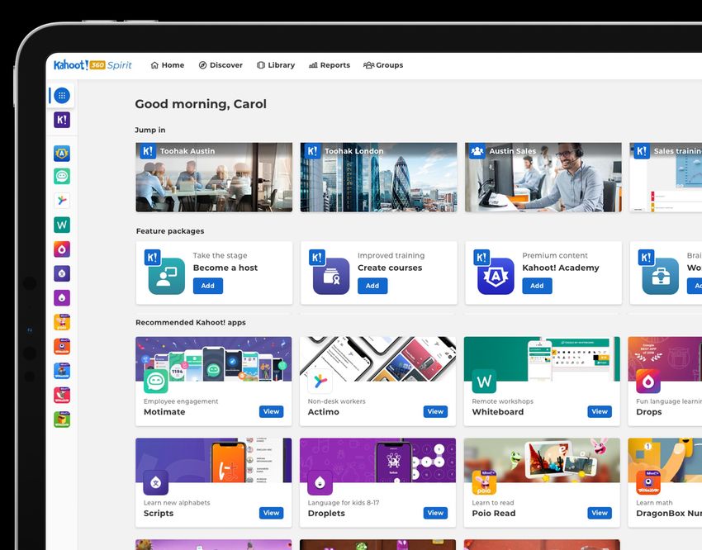Open Whiteboard W icon in sidebar
The width and height of the screenshot is (702, 550).
[62, 225]
